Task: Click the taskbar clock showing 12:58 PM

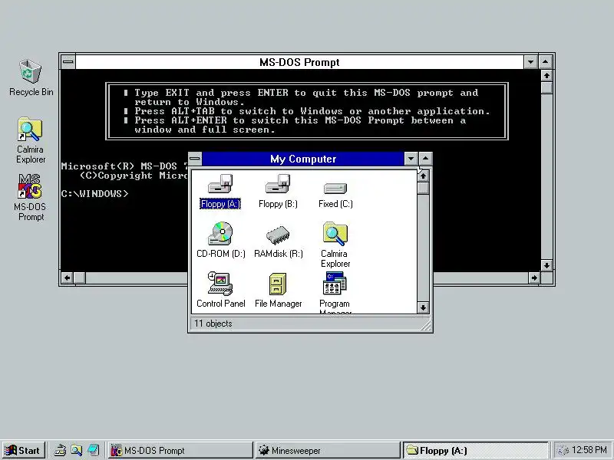Action: click(589, 450)
